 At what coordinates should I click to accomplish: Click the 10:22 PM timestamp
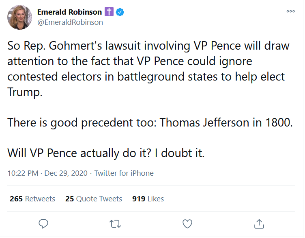[x=23, y=173]
